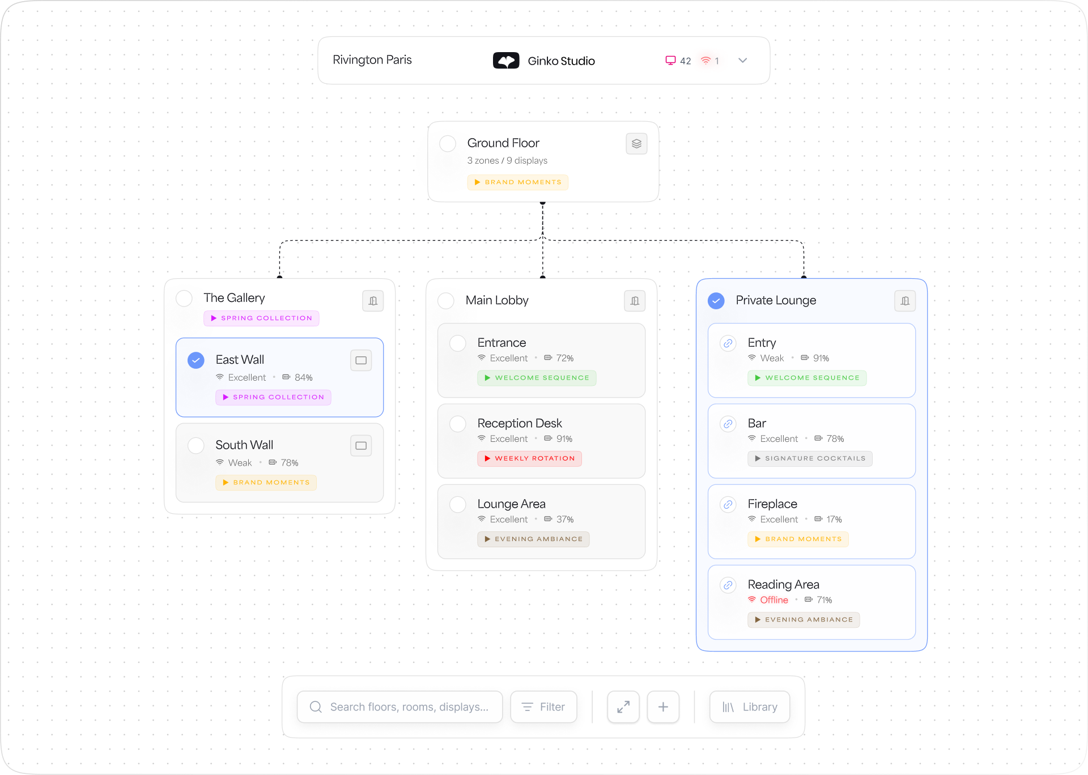Screen dimensions: 1088x775
Task: Uncheck the East Wall checkbox
Action: point(196,360)
